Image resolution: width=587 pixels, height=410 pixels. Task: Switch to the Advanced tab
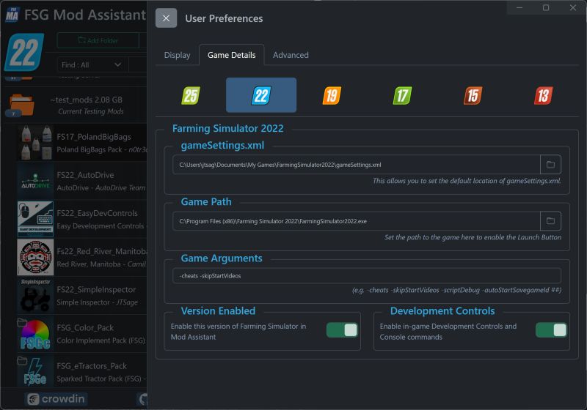click(291, 55)
